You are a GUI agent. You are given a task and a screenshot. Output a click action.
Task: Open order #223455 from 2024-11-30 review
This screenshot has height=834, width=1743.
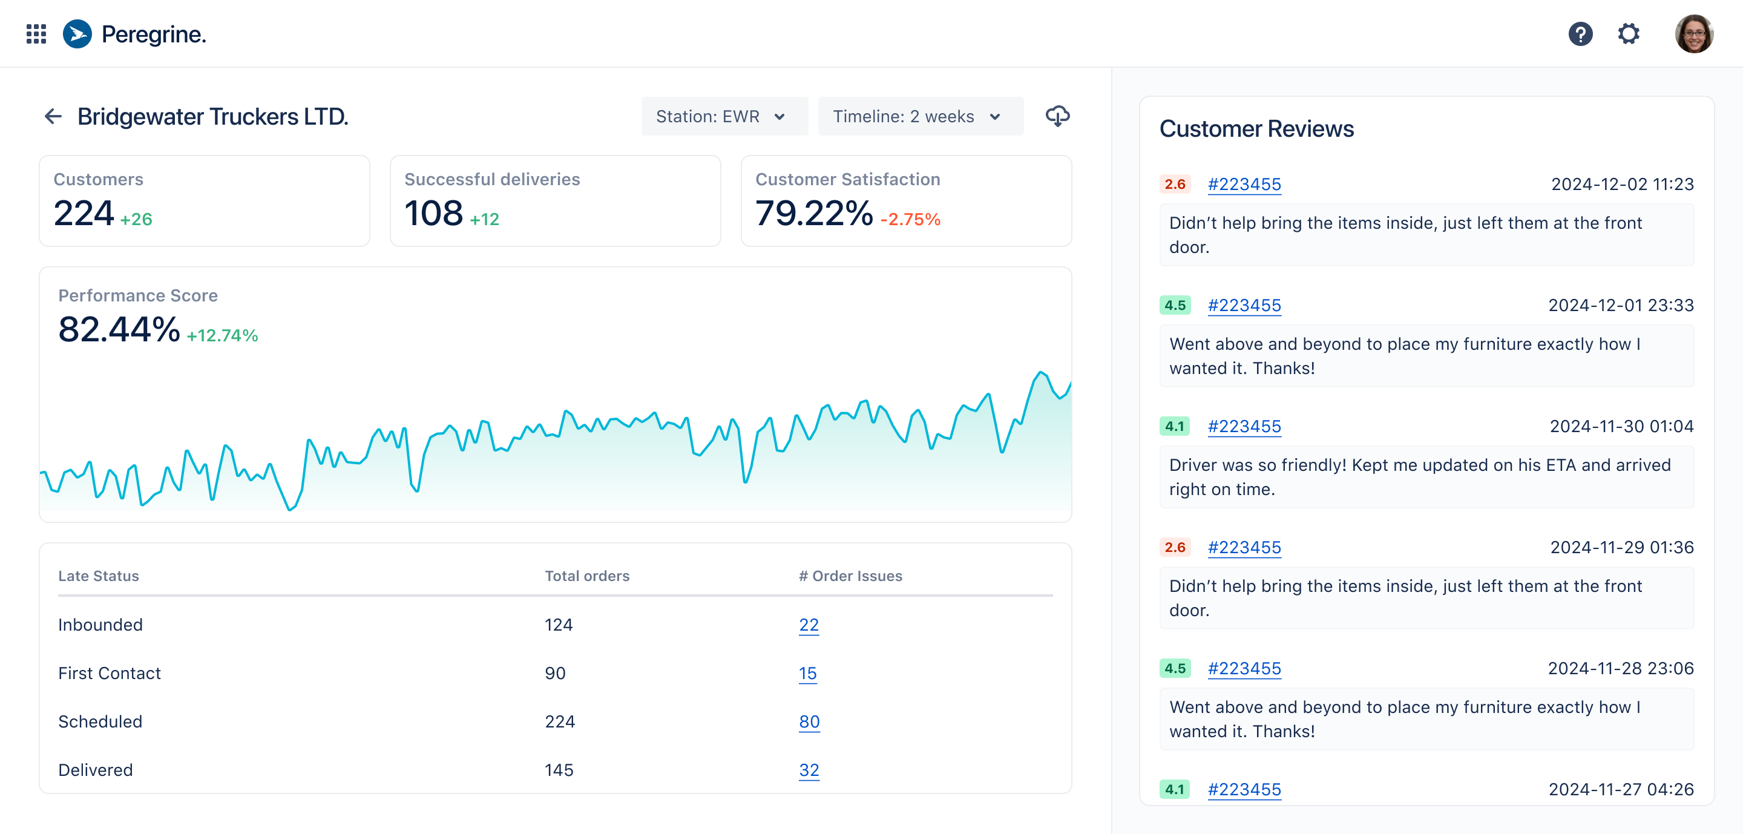(x=1244, y=426)
